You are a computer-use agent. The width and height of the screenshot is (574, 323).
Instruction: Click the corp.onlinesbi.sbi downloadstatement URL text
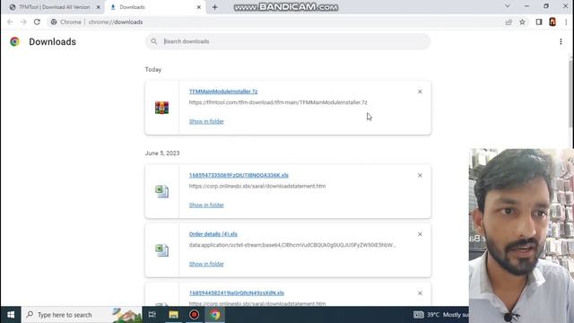tap(257, 186)
